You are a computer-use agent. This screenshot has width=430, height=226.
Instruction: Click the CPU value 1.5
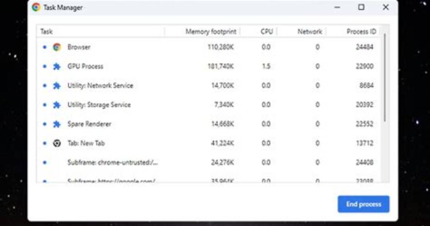click(266, 67)
